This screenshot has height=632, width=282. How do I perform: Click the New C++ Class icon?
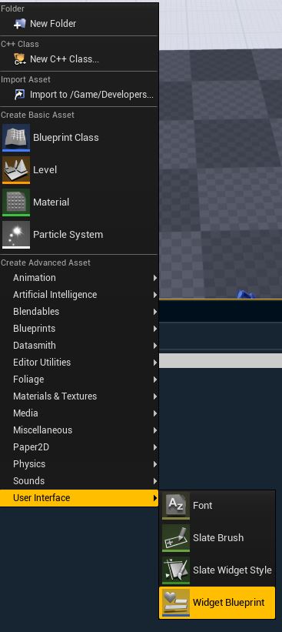(19, 59)
